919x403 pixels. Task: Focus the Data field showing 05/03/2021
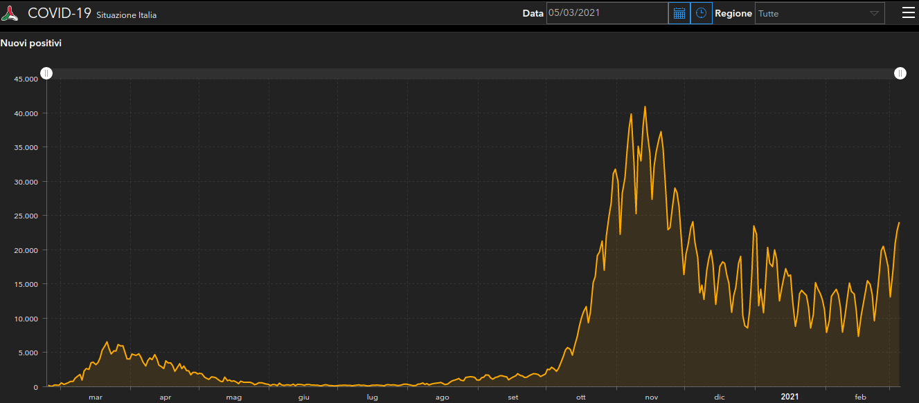pos(606,13)
